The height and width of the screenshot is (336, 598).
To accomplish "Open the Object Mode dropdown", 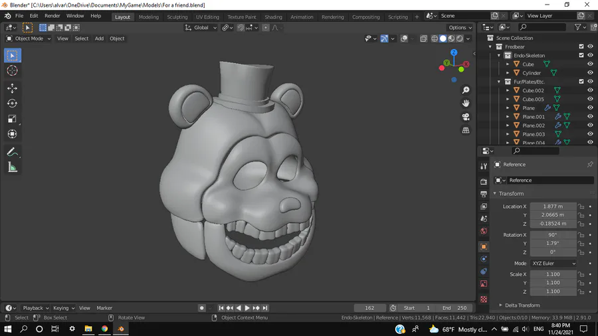I will coord(29,39).
